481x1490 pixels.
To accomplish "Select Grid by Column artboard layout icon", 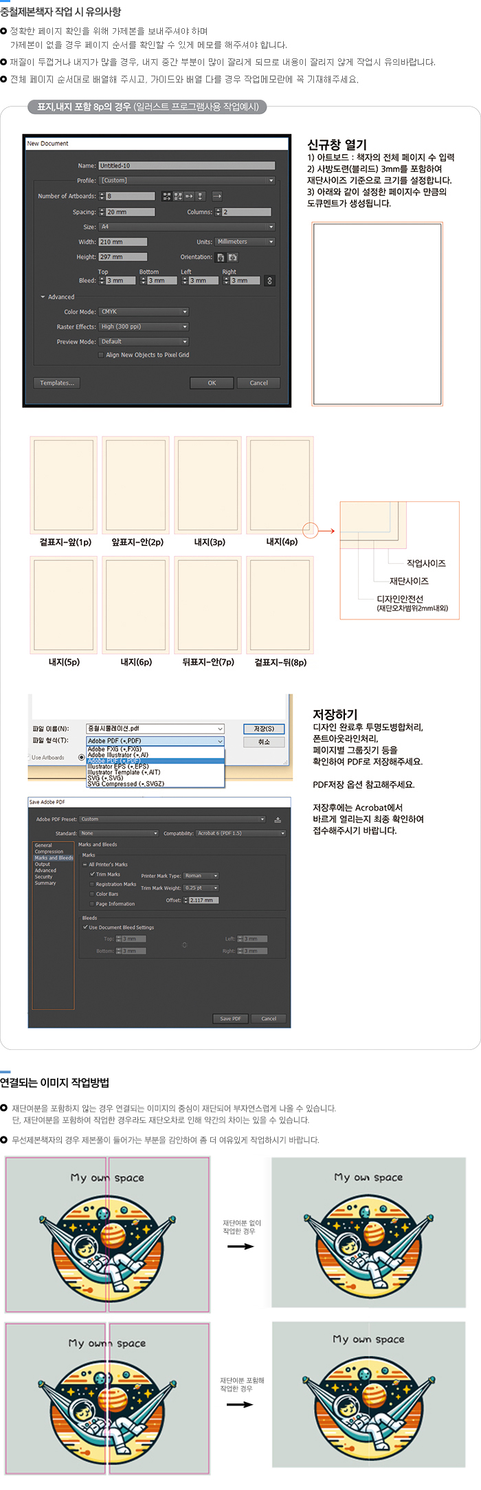I will 178,196.
